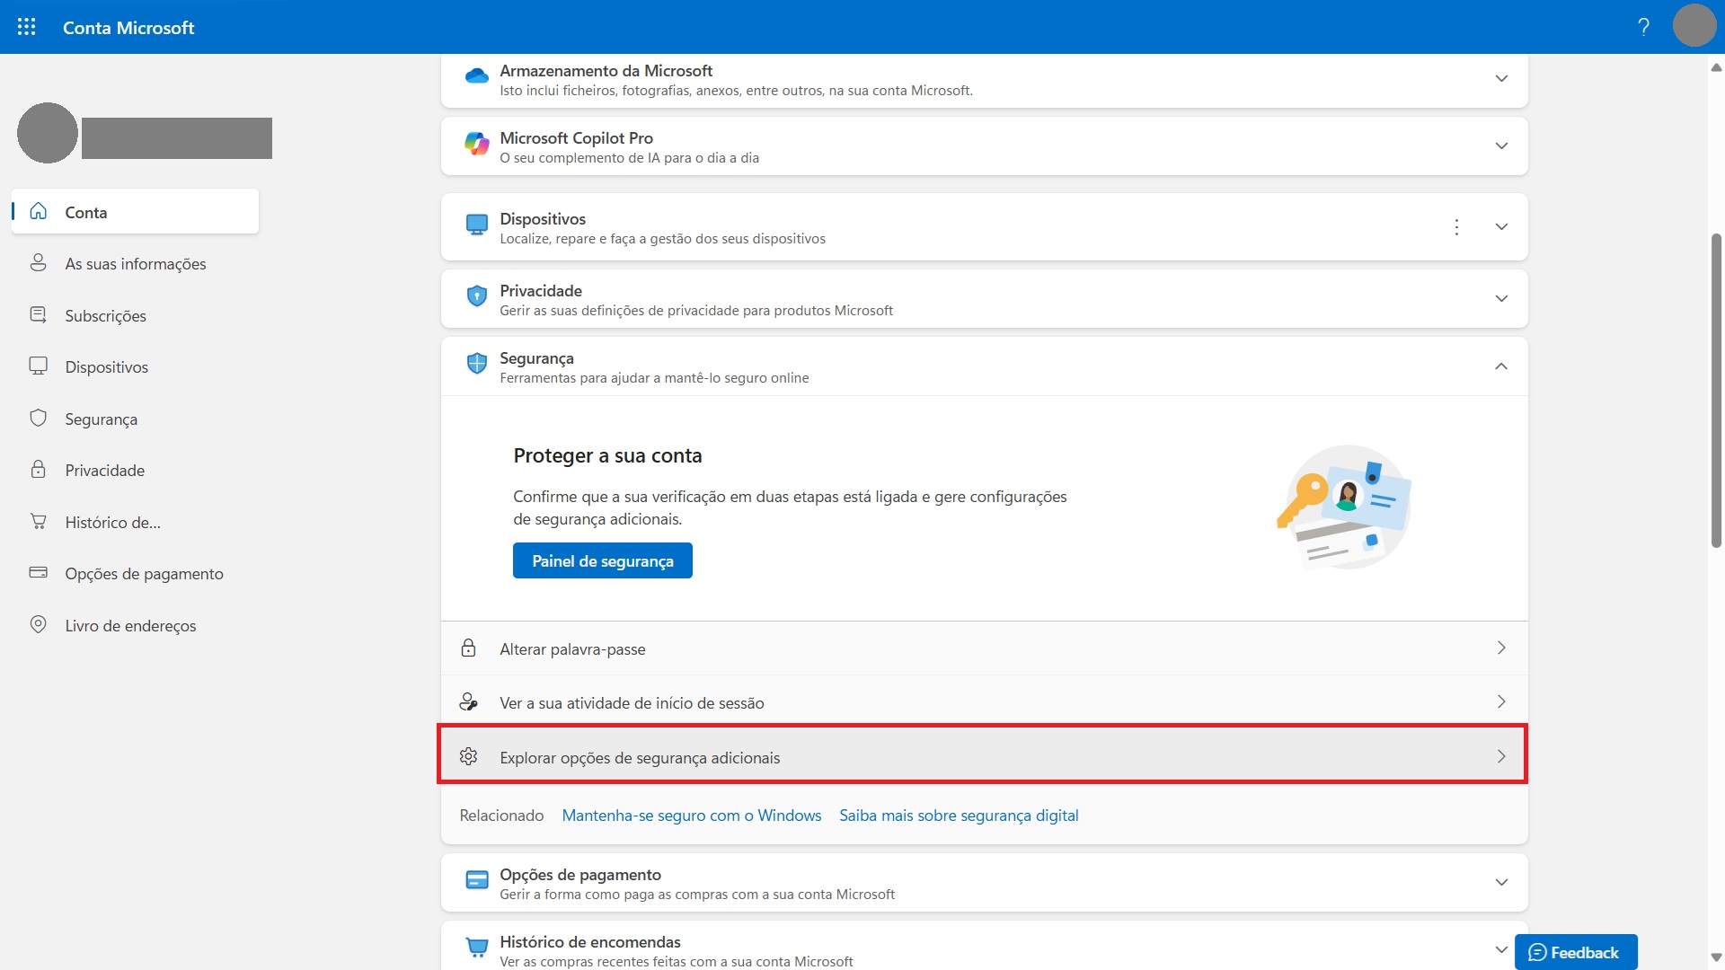Screen dimensions: 1725x970
Task: Open the app launcher grid icon
Action: click(x=27, y=27)
